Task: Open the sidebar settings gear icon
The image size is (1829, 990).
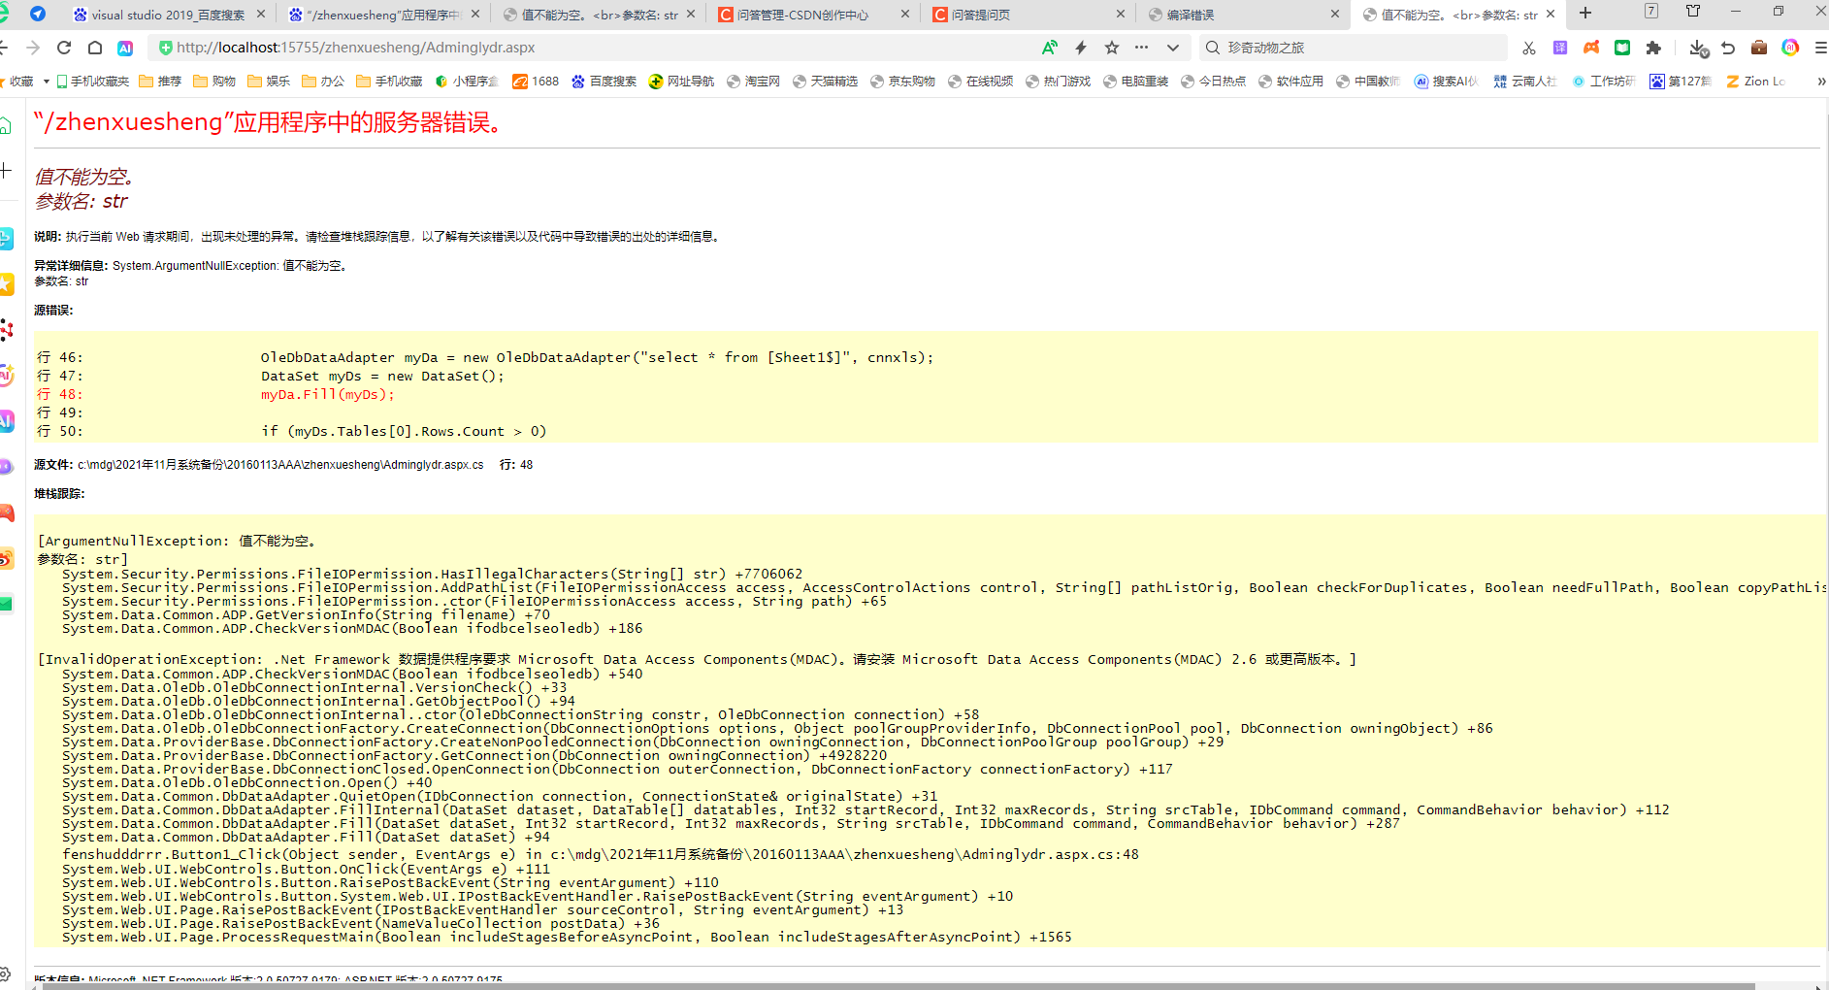Action: pos(6,974)
